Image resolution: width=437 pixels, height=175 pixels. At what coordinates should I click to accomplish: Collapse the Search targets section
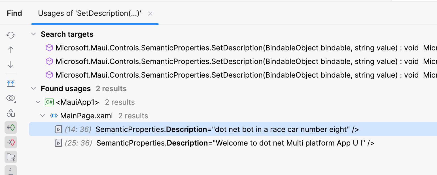point(33,34)
